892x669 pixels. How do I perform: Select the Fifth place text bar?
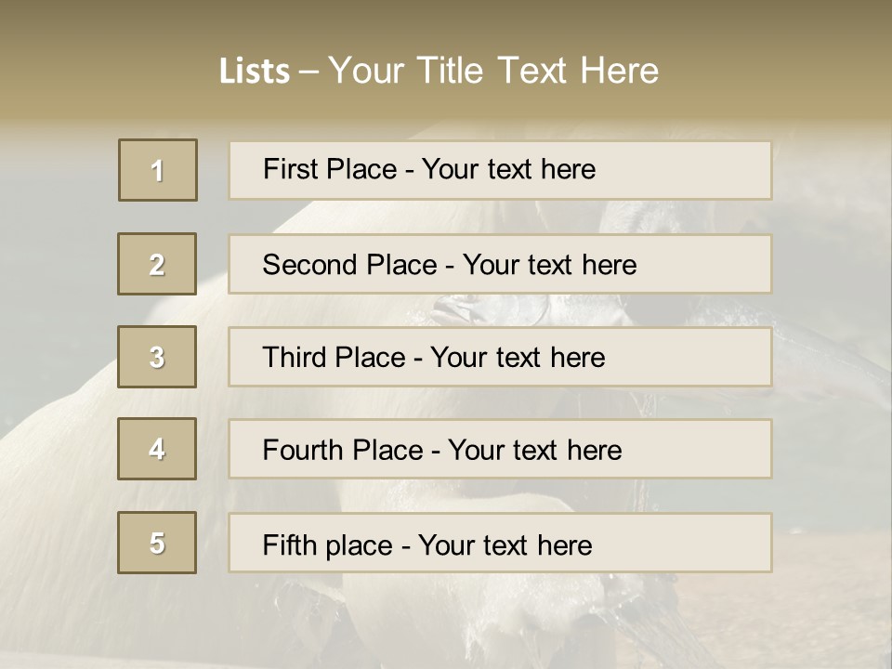500,543
